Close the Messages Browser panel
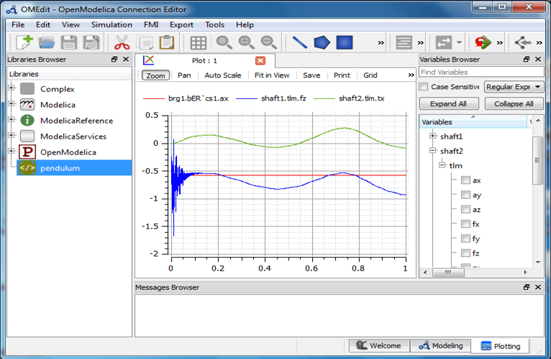Viewport: 551px width, 359px height. (538, 287)
